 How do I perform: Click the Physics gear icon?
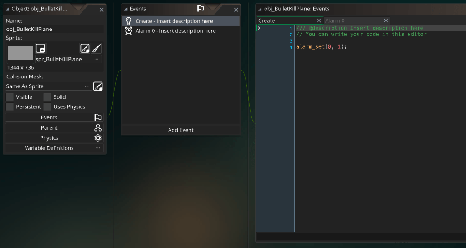click(x=98, y=138)
